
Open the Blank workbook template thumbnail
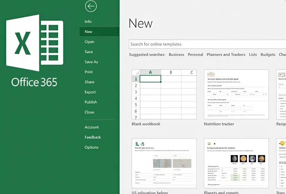[164, 94]
